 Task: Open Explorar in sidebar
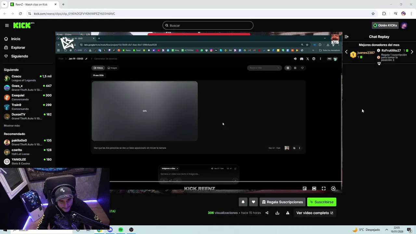point(18,47)
